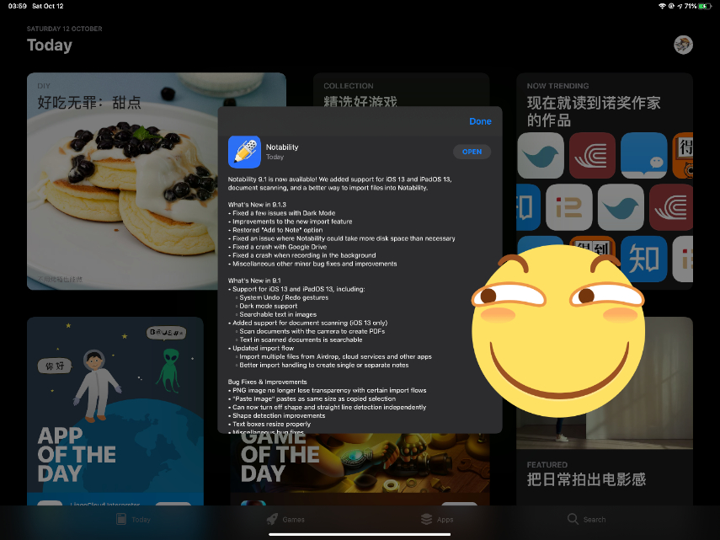This screenshot has width=720, height=540.
Task: Switch to the Today tab
Action: coord(133,519)
